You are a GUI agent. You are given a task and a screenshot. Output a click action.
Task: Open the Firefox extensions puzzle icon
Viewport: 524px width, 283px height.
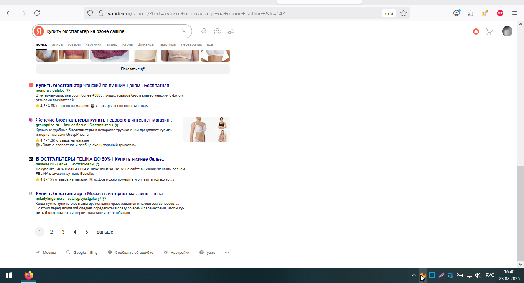pos(471,13)
